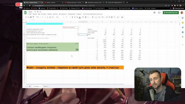185x104 pixels.
Task: Select the outlined cell in column C
Action: pyautogui.click(x=83, y=35)
